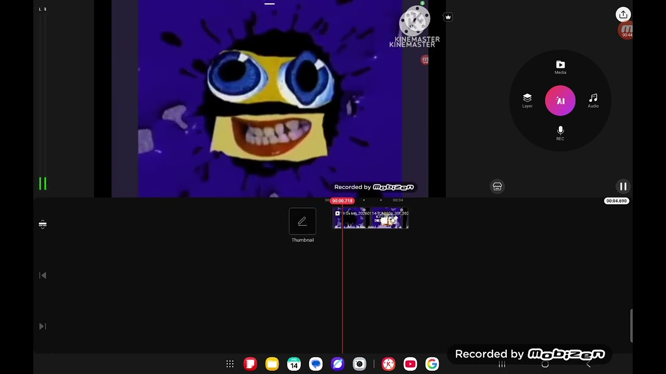Screen dimensions: 666x374
Task: Open the Audio browser
Action: pyautogui.click(x=593, y=101)
